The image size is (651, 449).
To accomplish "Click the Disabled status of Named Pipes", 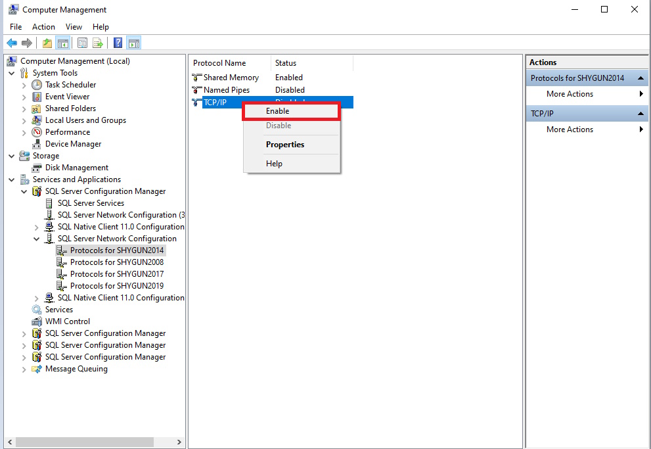I will coord(290,89).
